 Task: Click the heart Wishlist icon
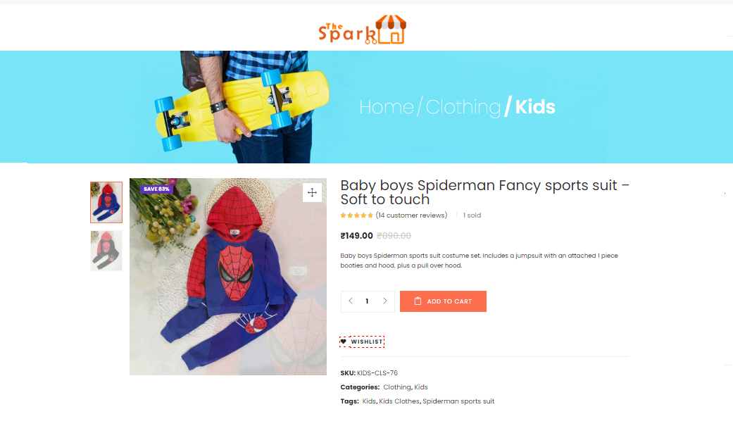[x=344, y=342]
